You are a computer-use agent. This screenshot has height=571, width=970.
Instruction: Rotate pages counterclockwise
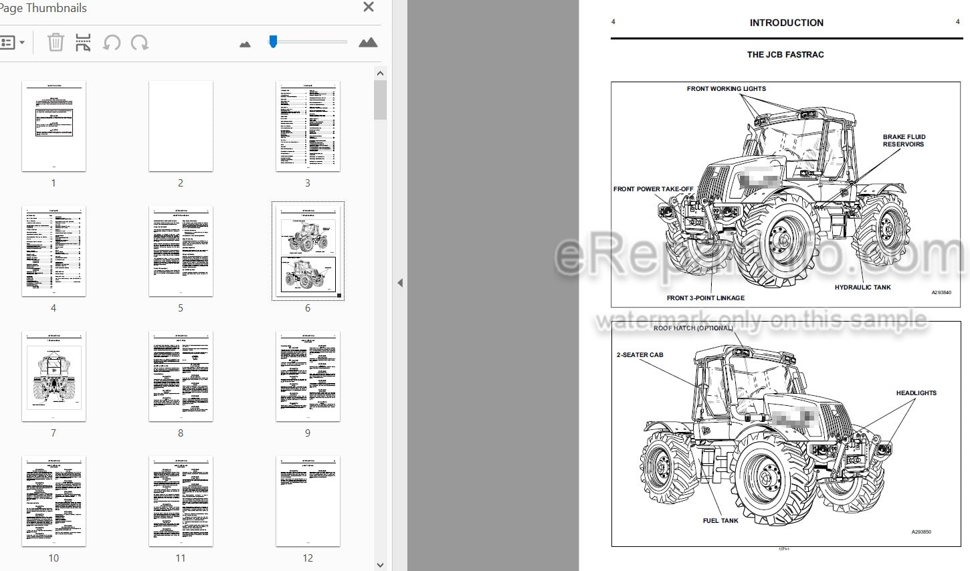(x=112, y=43)
